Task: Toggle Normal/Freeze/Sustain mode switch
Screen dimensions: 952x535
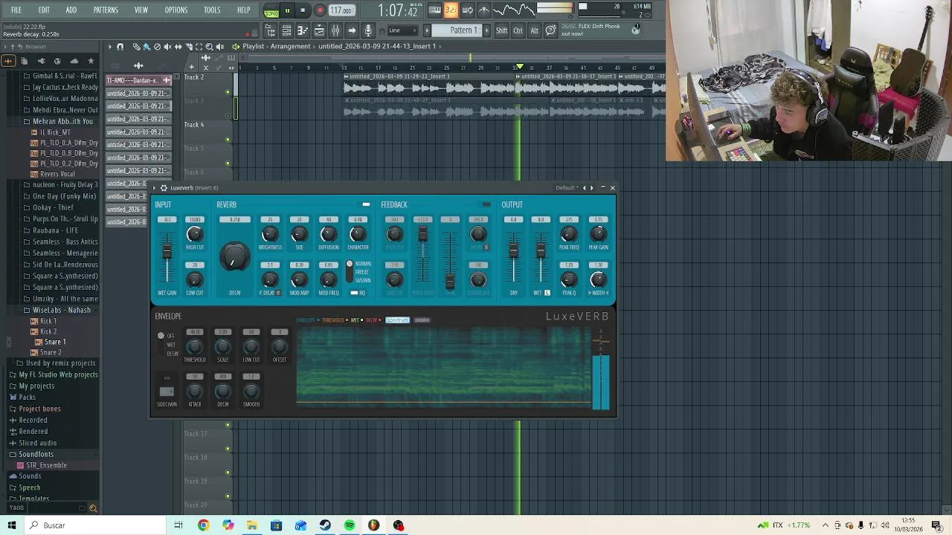Action: coord(350,272)
